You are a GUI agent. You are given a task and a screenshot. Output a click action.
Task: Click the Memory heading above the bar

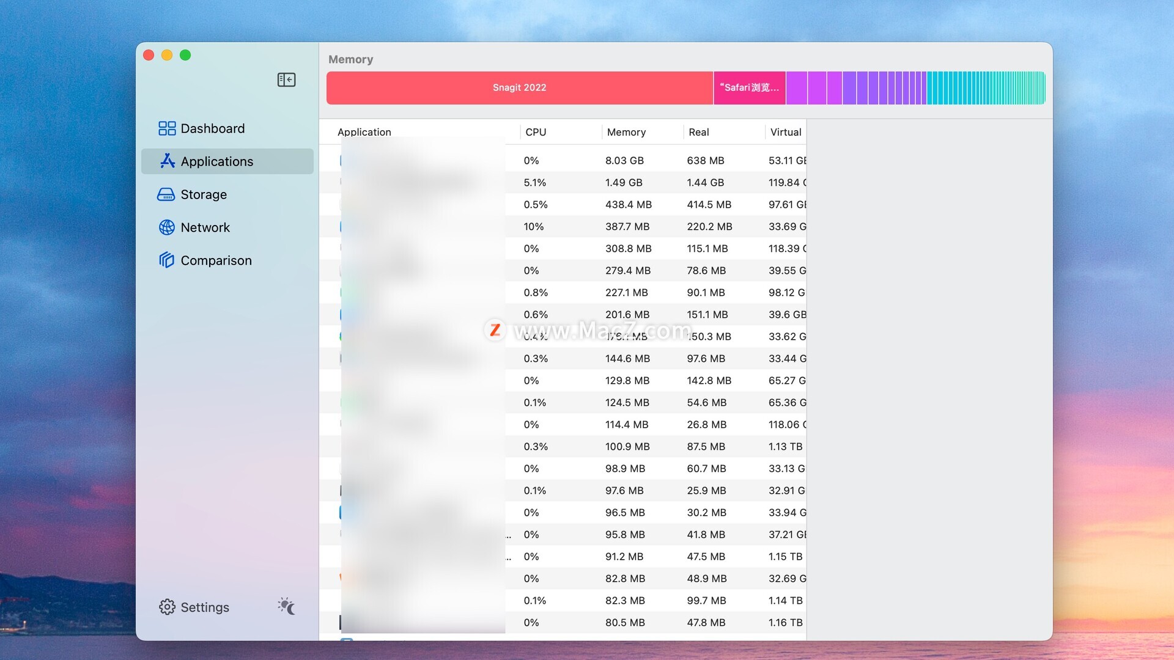click(x=350, y=59)
